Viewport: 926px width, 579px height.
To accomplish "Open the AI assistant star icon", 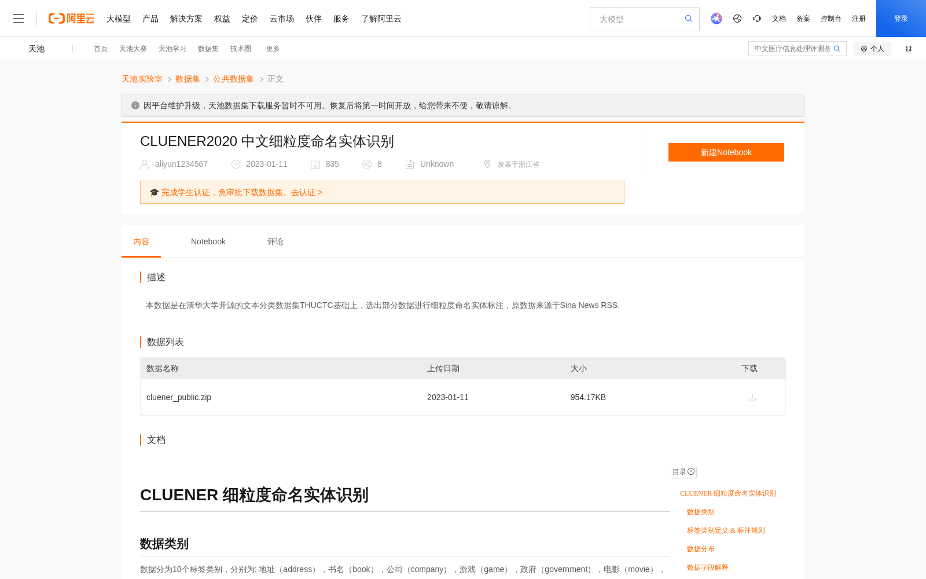I will pyautogui.click(x=716, y=19).
